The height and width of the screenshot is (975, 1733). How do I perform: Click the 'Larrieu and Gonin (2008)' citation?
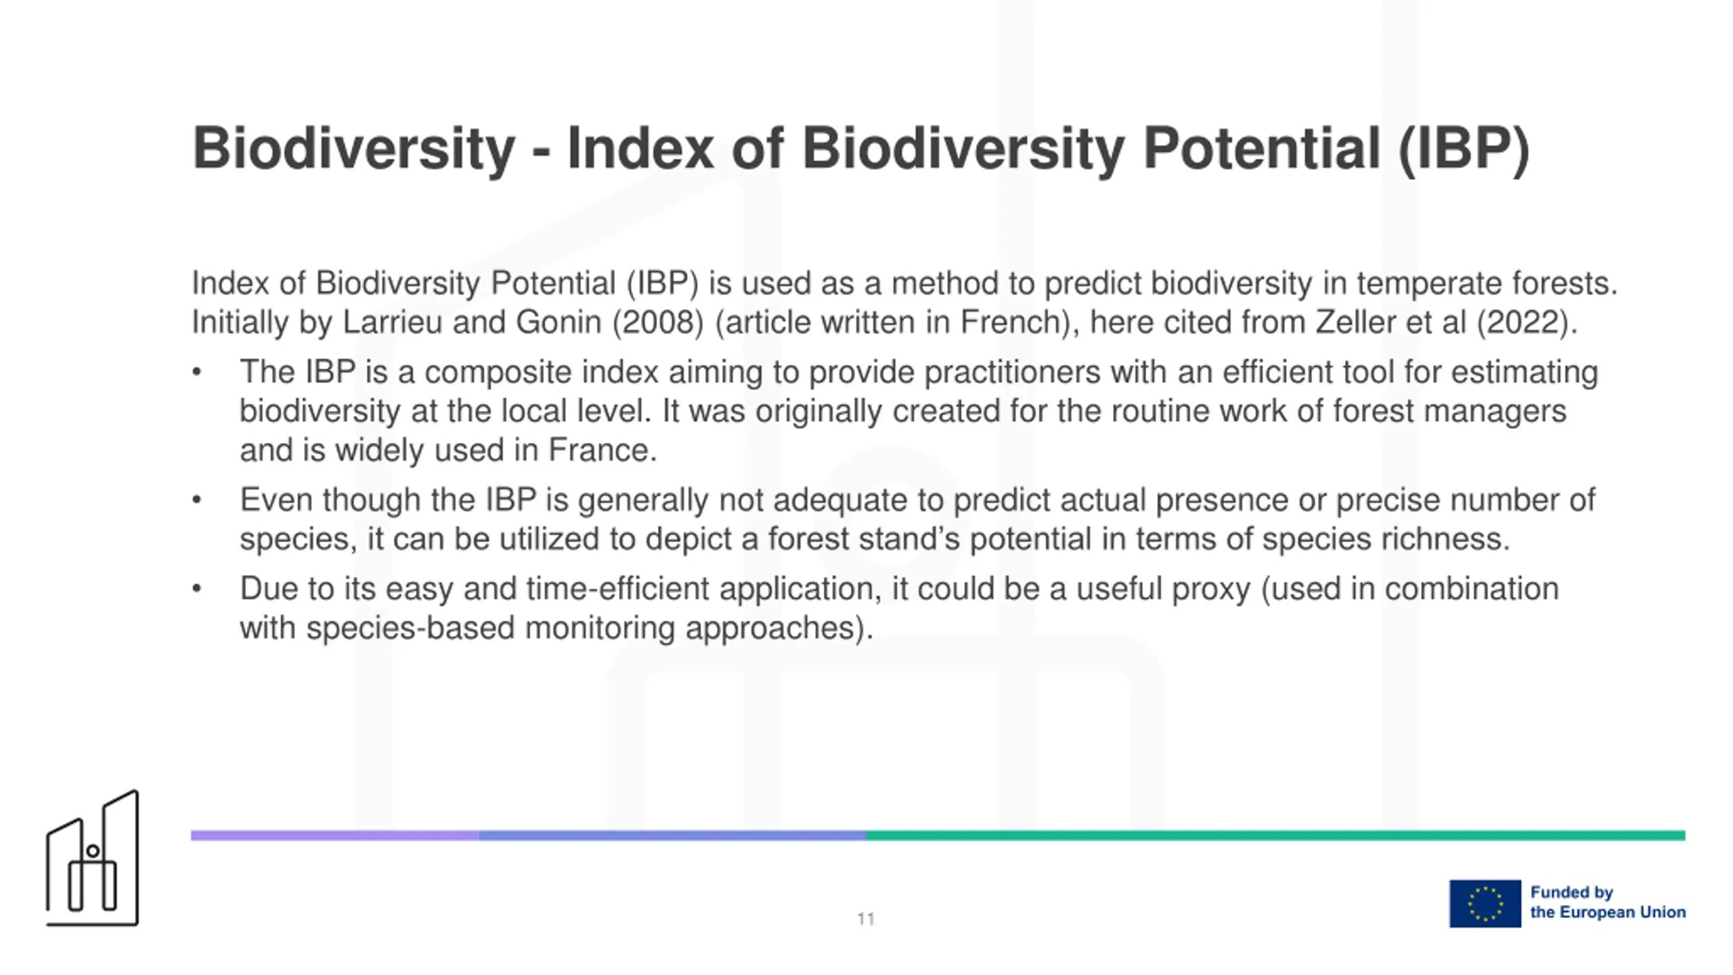pyautogui.click(x=524, y=322)
